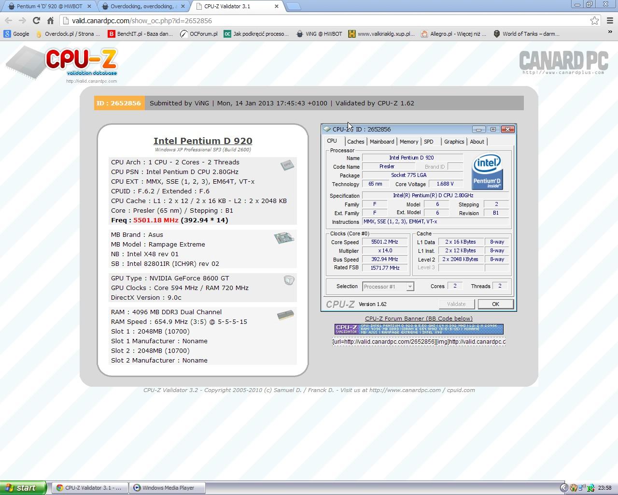Click the Freq 5501.18 MHz value

pos(156,220)
